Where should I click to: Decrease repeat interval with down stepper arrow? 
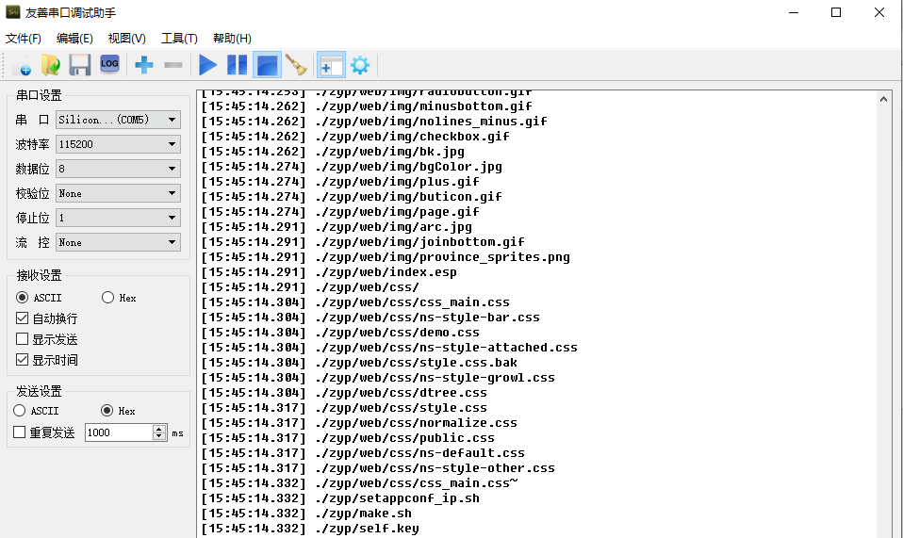coord(159,437)
